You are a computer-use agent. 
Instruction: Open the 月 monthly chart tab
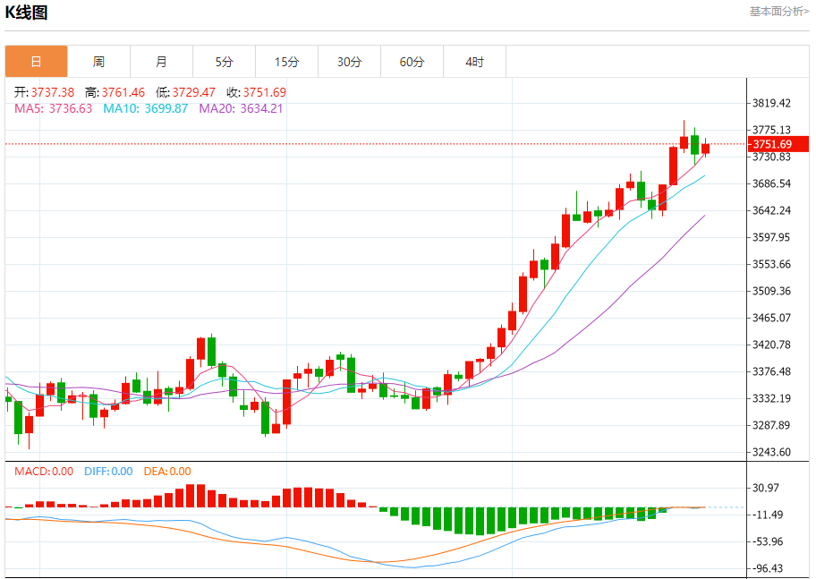(161, 62)
